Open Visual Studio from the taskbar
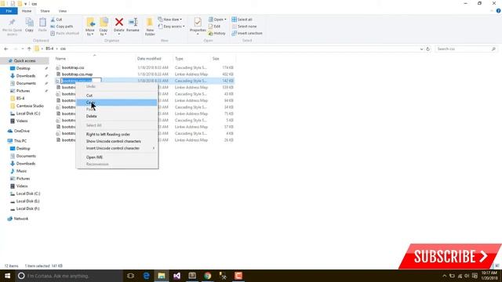502x282 pixels. click(176, 276)
